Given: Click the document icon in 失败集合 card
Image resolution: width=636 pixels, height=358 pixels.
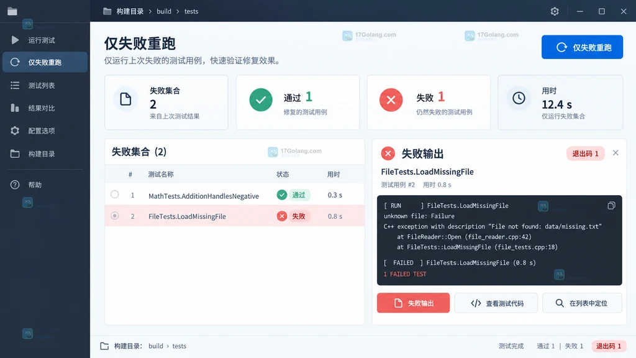Looking at the screenshot, I should pyautogui.click(x=125, y=99).
